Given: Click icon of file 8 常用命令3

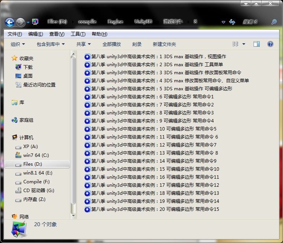Looking at the screenshot, I should click(x=87, y=113).
